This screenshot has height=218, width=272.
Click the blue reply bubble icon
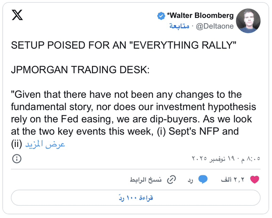[202, 179]
